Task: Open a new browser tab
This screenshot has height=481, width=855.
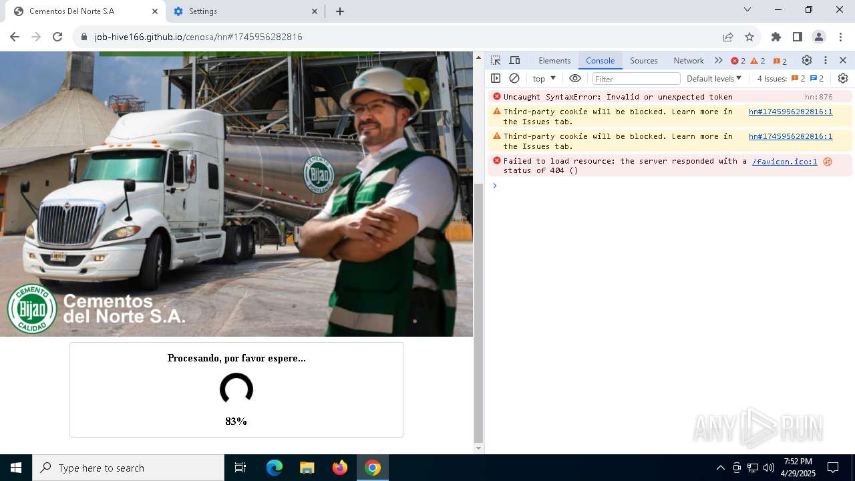Action: (340, 11)
